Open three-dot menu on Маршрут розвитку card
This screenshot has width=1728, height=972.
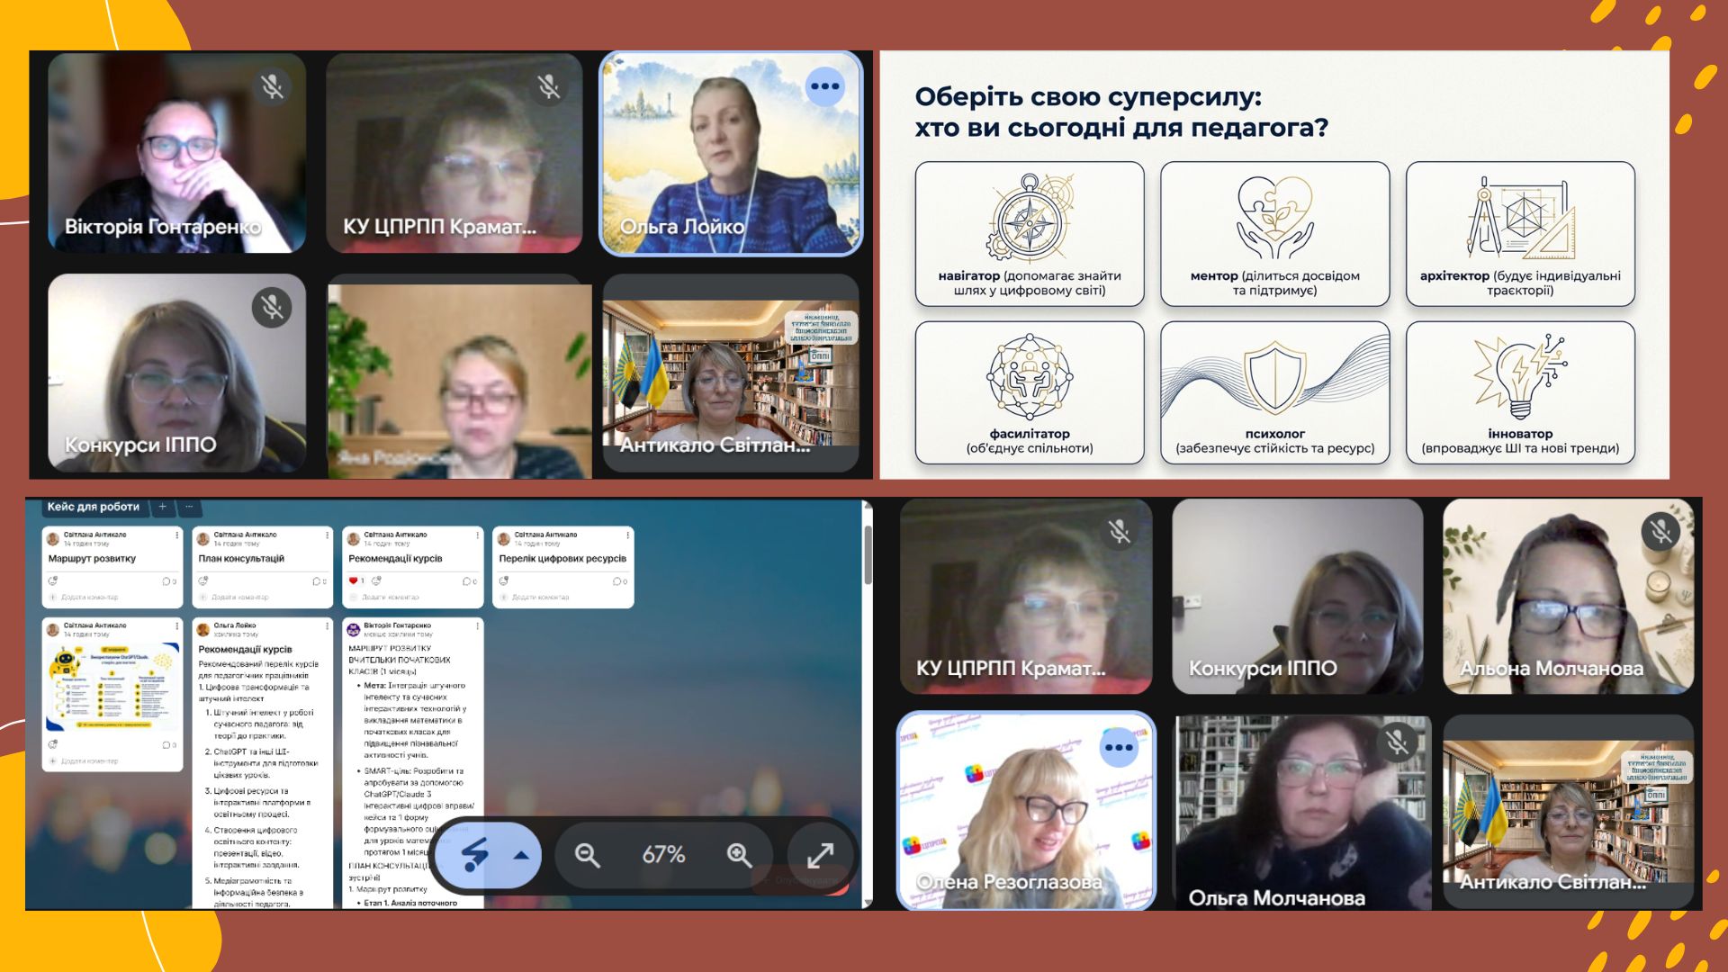177,535
